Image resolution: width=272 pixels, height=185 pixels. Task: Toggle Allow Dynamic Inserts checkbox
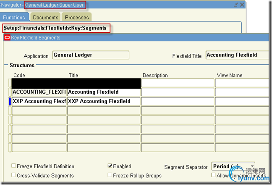pyautogui.click(x=213, y=175)
